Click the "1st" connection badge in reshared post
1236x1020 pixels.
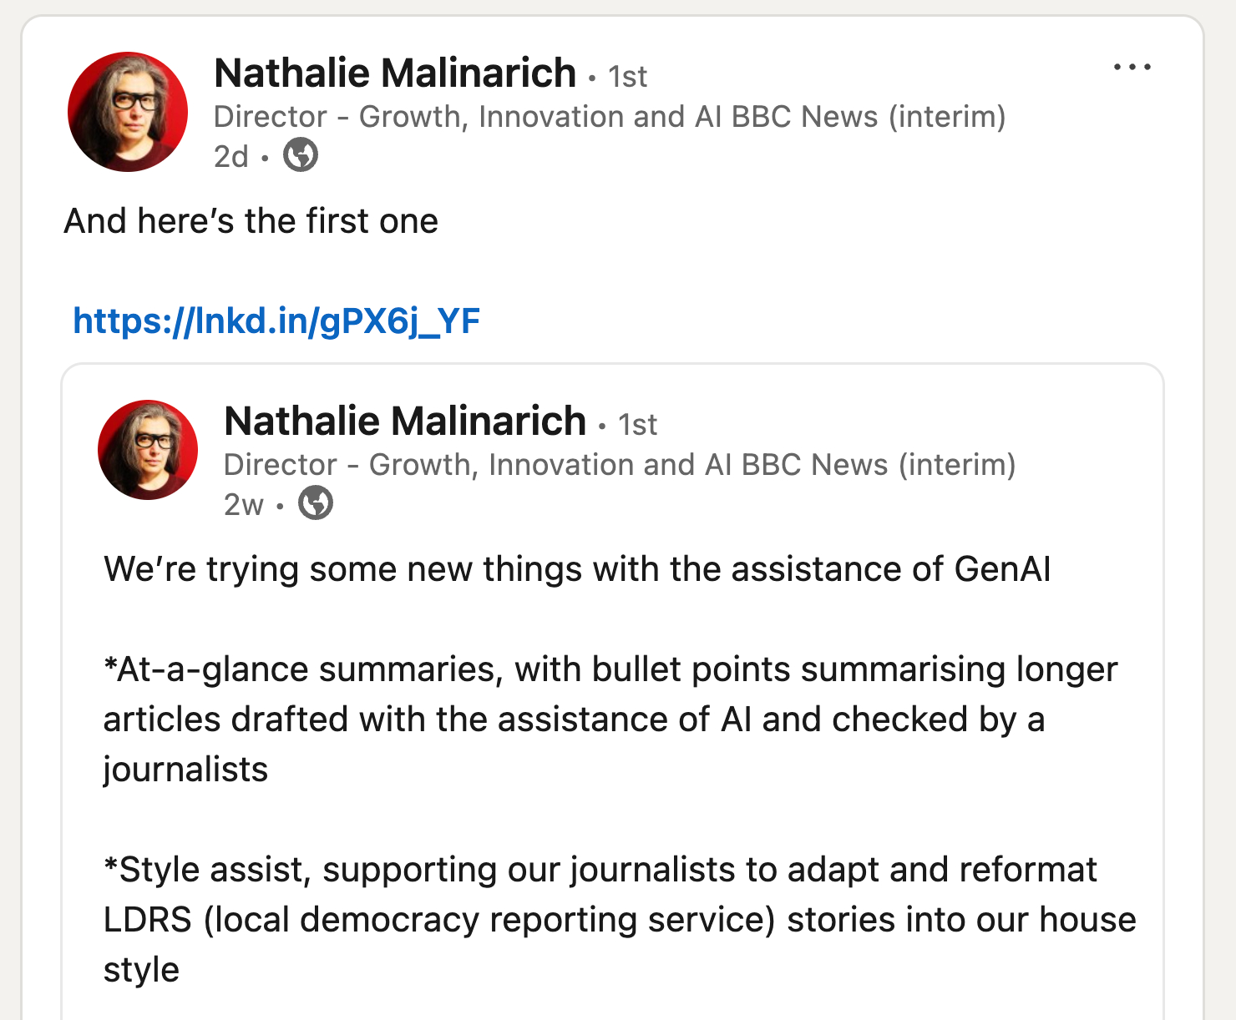638,426
